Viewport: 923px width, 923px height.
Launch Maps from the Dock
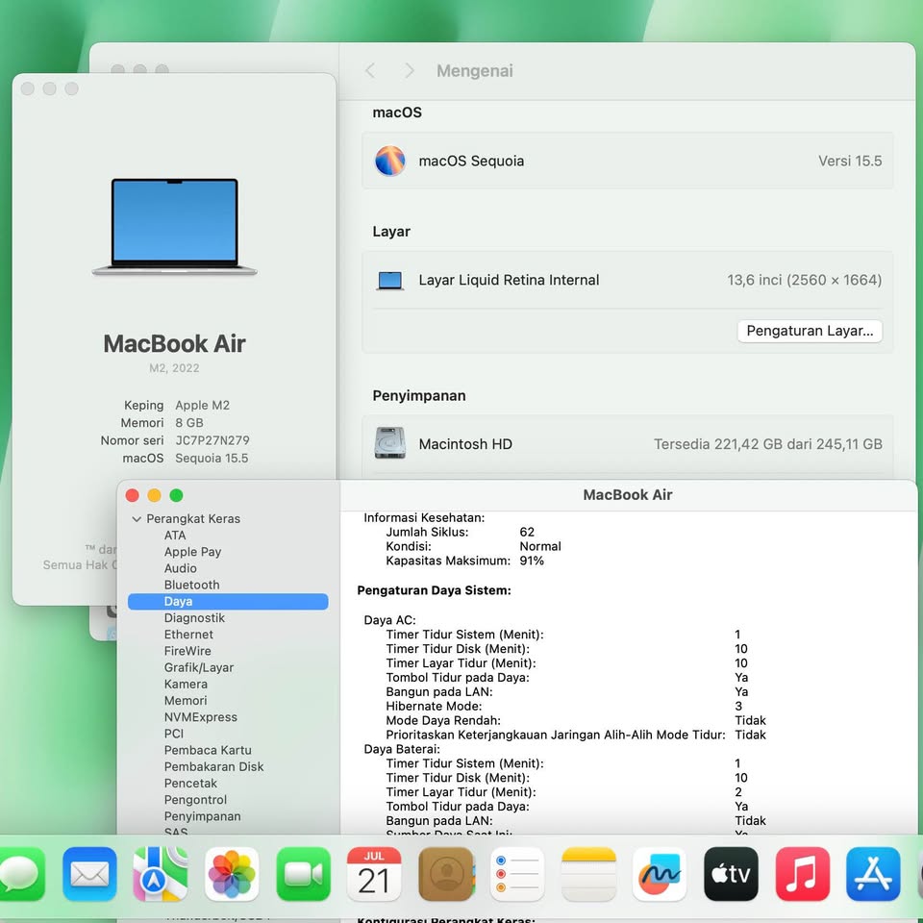161,874
